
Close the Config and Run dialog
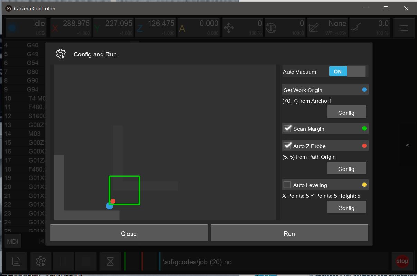(129, 233)
